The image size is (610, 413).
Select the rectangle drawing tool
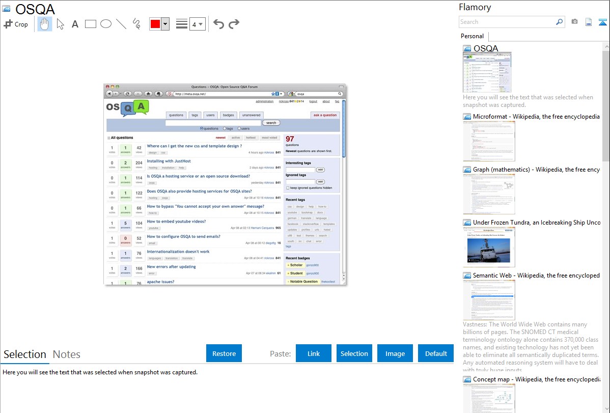tap(90, 24)
